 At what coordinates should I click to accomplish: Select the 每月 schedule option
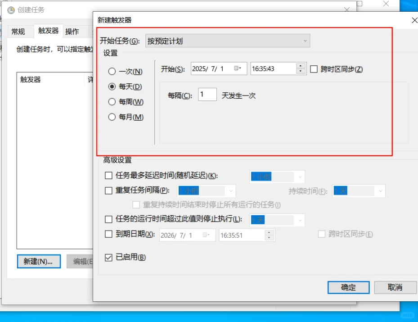tap(111, 117)
